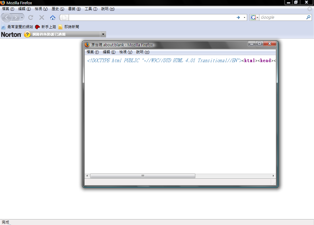314x225 pixels.
Task: Open 檢視 (V) menu in source window
Action: tap(126, 52)
